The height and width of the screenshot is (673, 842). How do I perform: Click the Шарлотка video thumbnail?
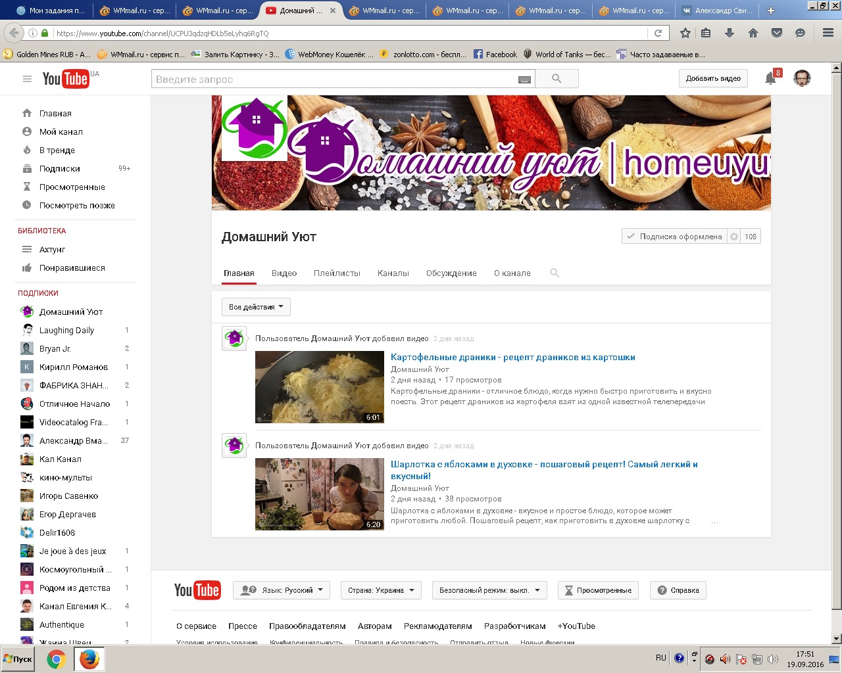click(x=320, y=494)
